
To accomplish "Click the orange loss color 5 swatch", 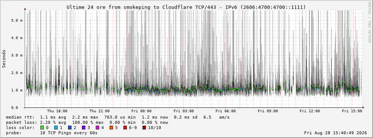I will [111, 128].
